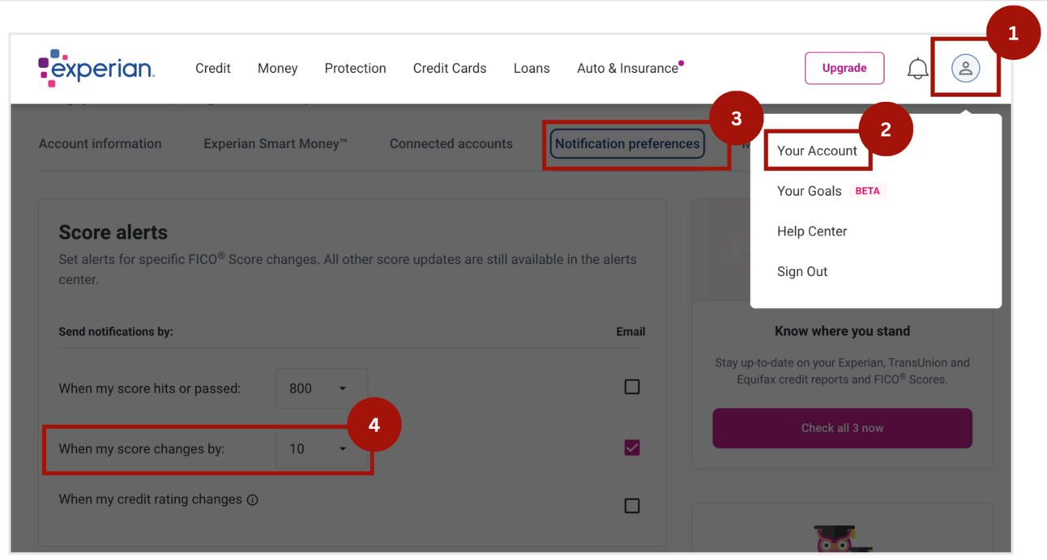Open the Loans menu
Viewport: 1047px width, 560px height.
[532, 68]
